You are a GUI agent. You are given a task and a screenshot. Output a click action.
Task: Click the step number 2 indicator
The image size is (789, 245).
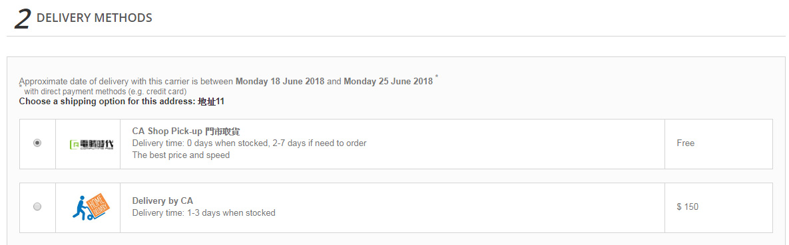point(23,19)
